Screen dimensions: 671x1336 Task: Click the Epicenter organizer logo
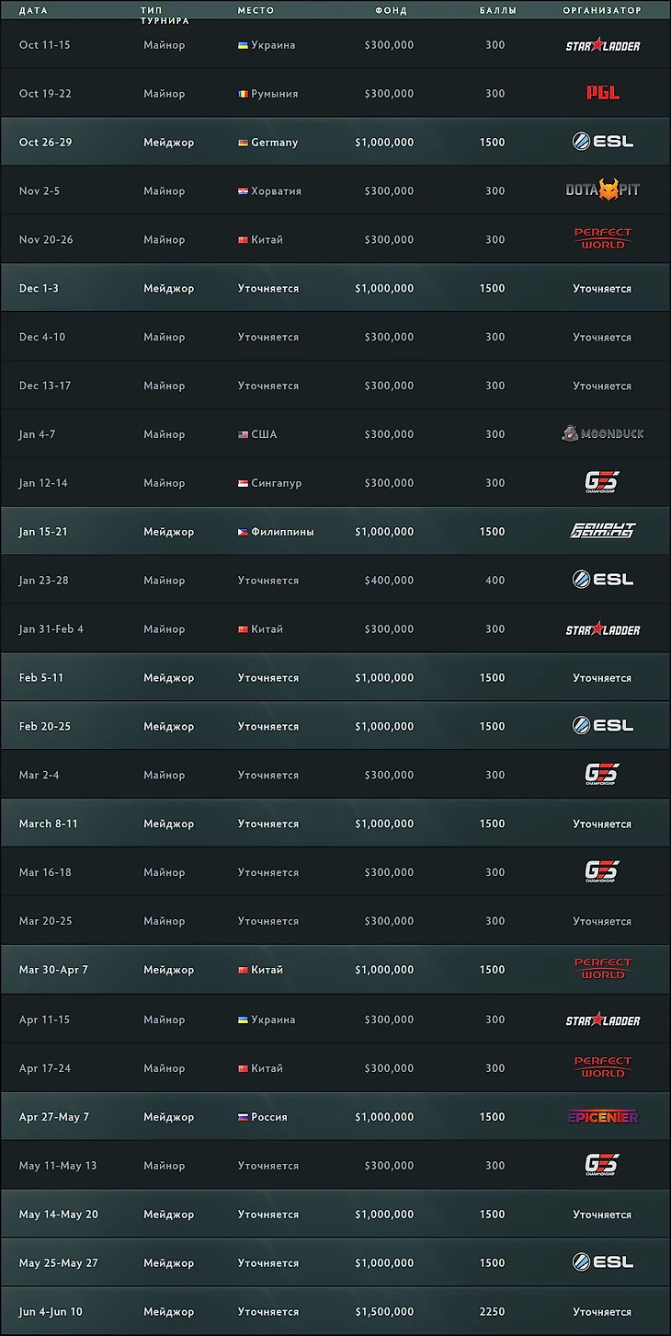pyautogui.click(x=602, y=1116)
